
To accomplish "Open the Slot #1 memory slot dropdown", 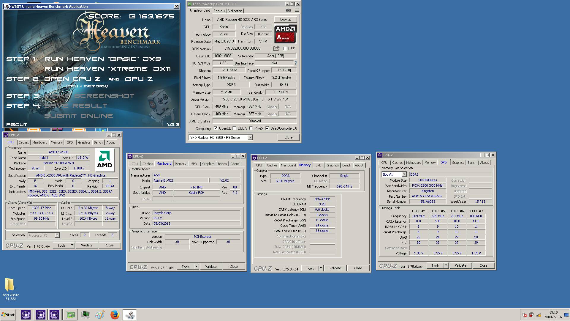I will [x=404, y=174].
